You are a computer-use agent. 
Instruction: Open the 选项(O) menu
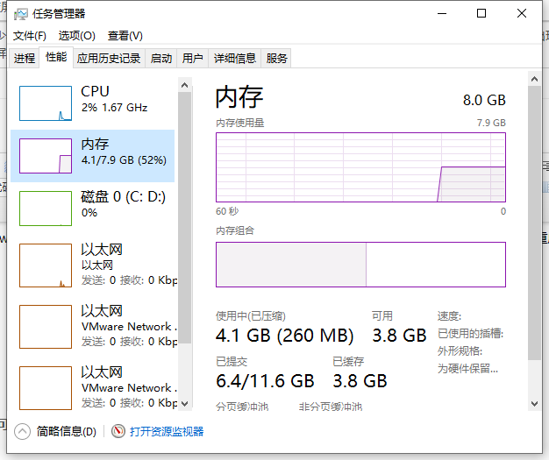pos(77,36)
